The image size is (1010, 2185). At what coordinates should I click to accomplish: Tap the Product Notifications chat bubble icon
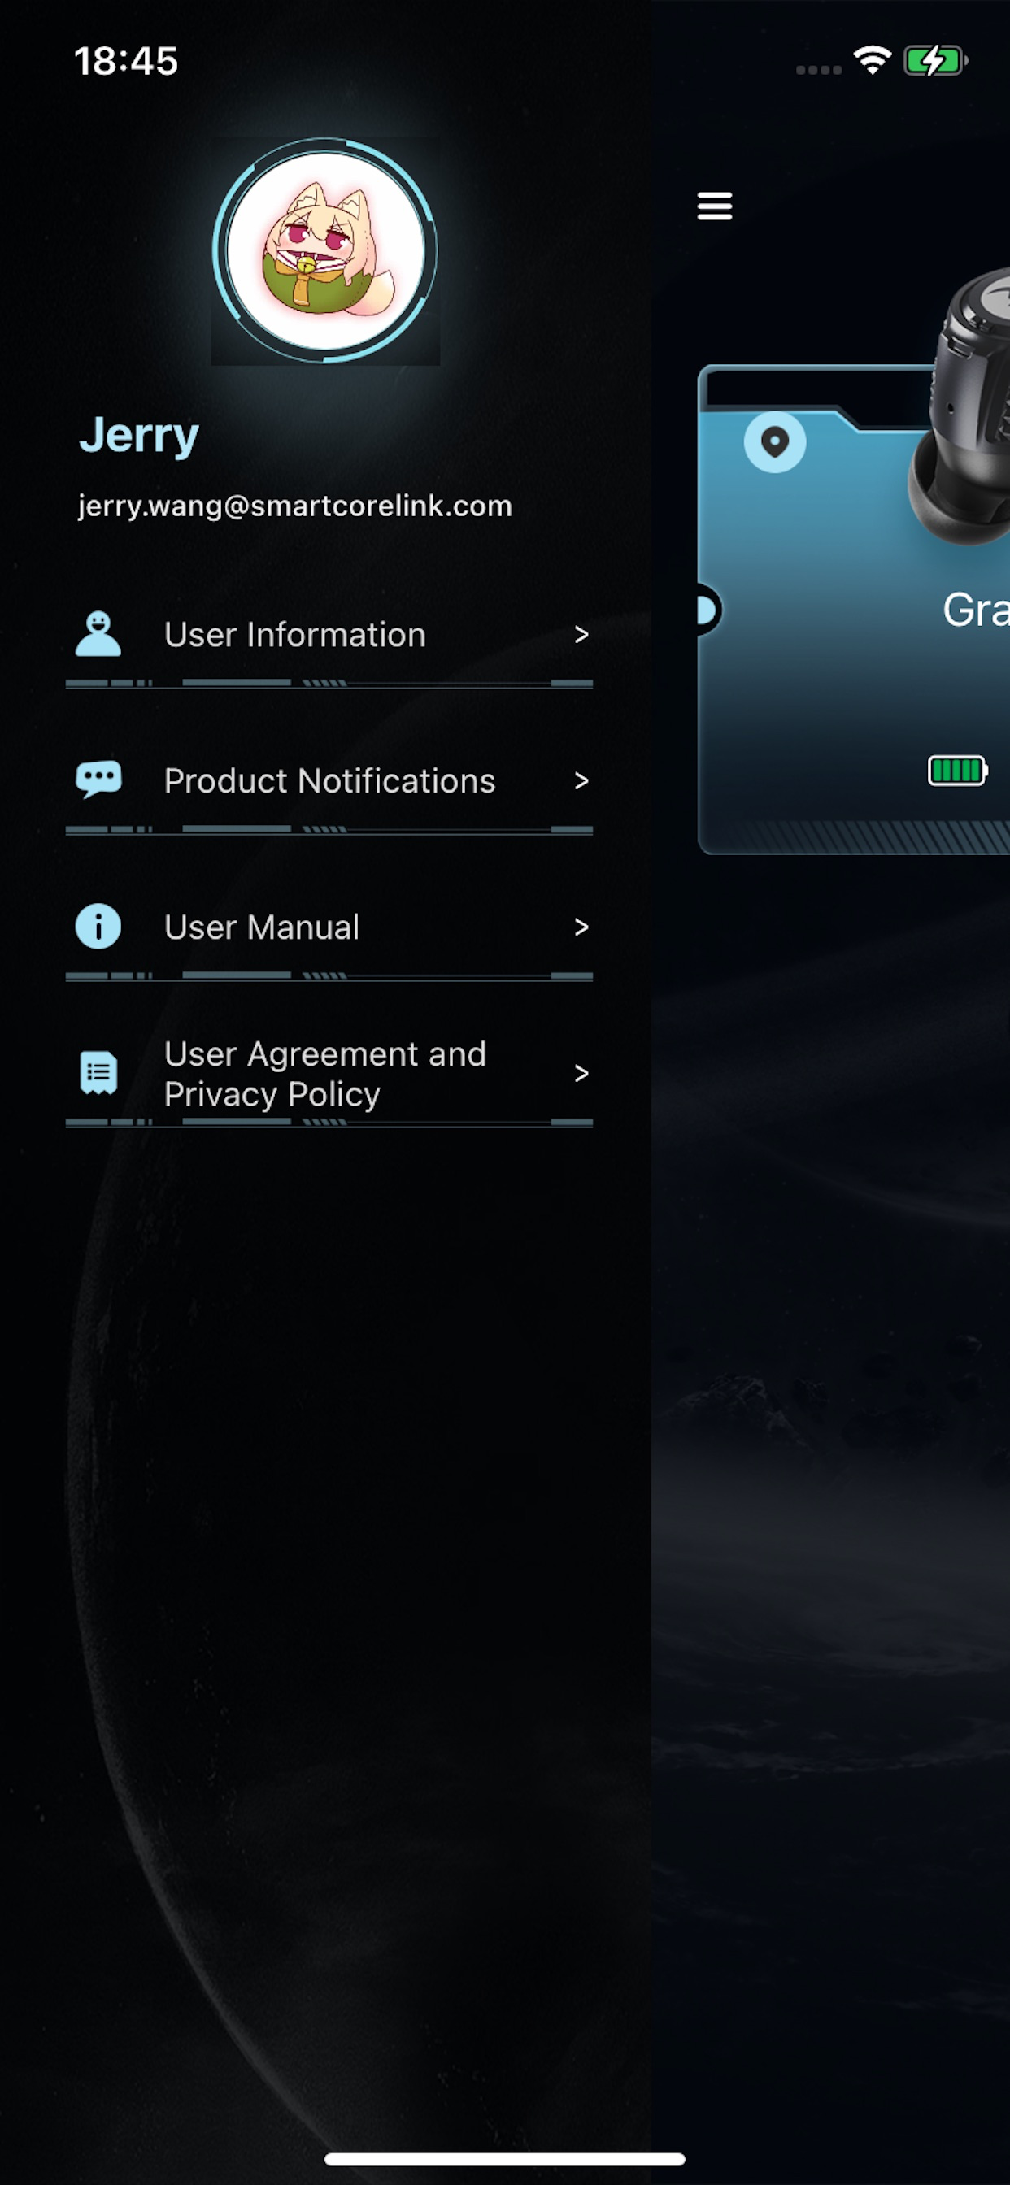[98, 780]
